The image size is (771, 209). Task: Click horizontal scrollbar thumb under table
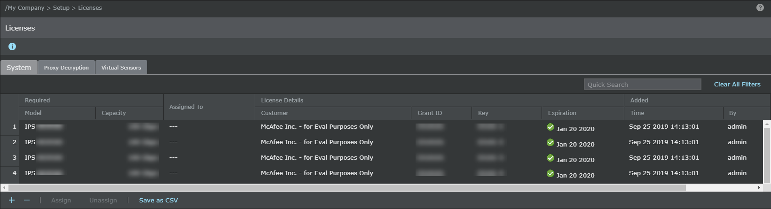[x=347, y=187]
